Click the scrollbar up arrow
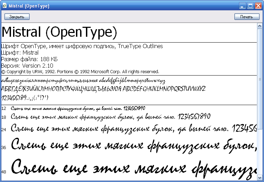 pos(260,26)
